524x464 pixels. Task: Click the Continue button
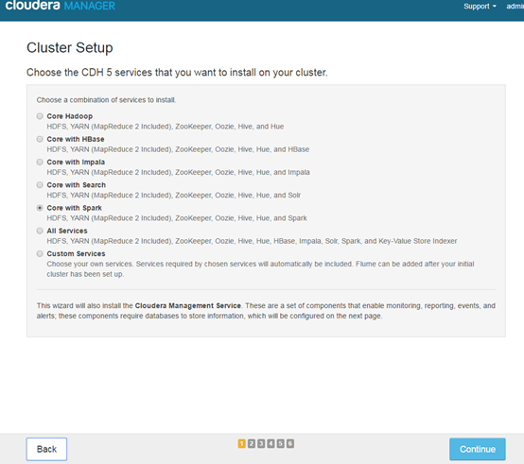click(478, 449)
